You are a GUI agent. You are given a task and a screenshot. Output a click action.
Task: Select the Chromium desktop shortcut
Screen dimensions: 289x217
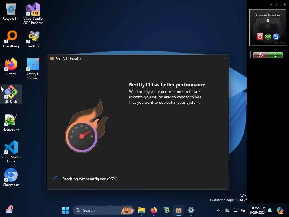point(11,177)
